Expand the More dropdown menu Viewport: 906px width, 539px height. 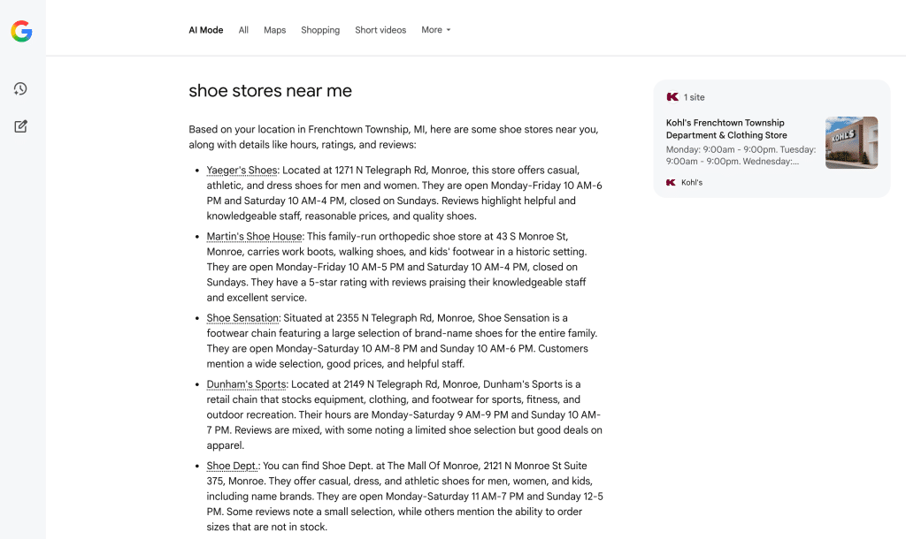436,30
